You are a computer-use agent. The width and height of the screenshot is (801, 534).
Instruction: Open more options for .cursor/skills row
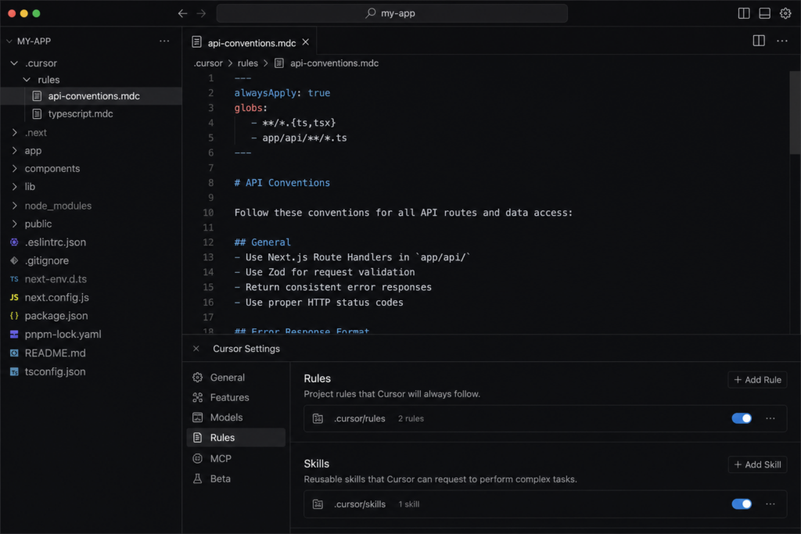click(770, 504)
